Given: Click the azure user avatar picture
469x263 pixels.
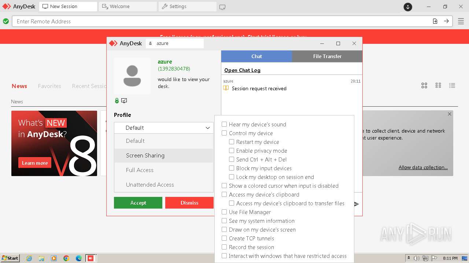Looking at the screenshot, I should pyautogui.click(x=132, y=76).
